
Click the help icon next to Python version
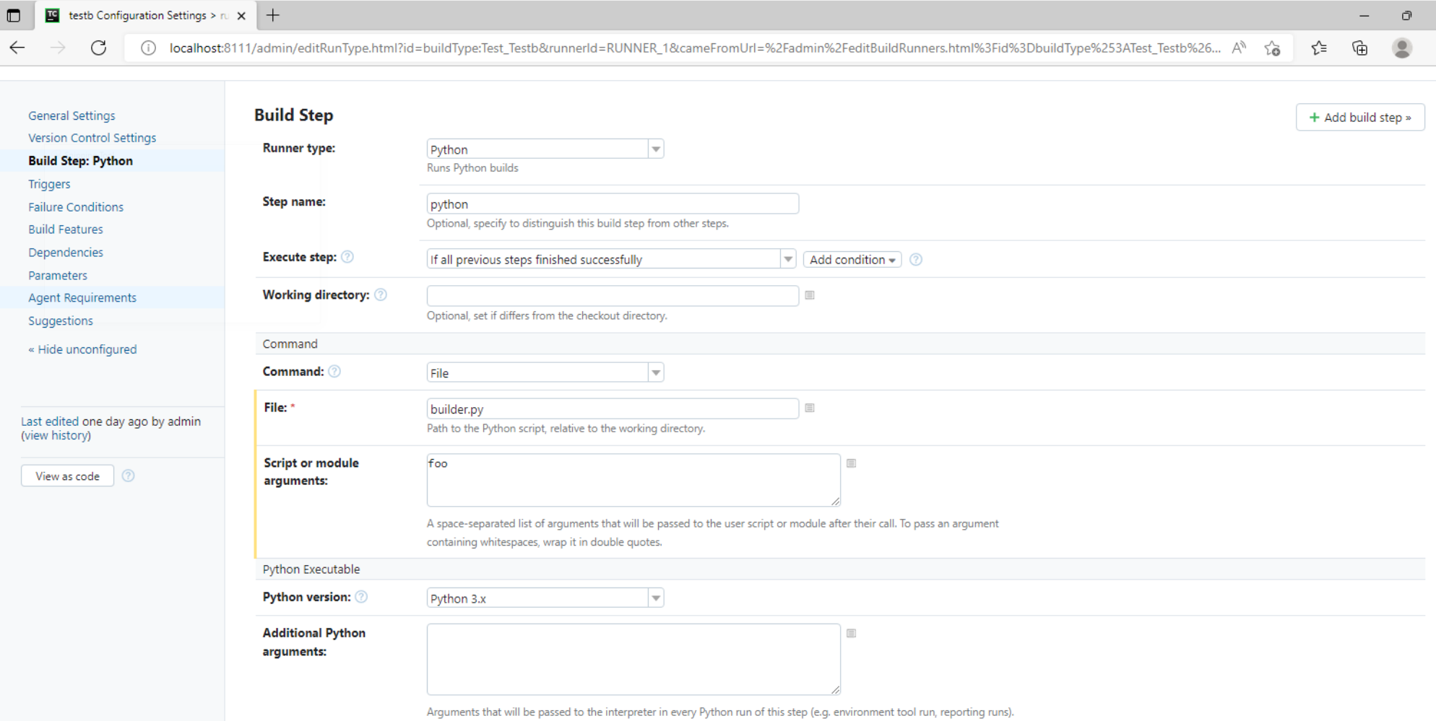[362, 597]
